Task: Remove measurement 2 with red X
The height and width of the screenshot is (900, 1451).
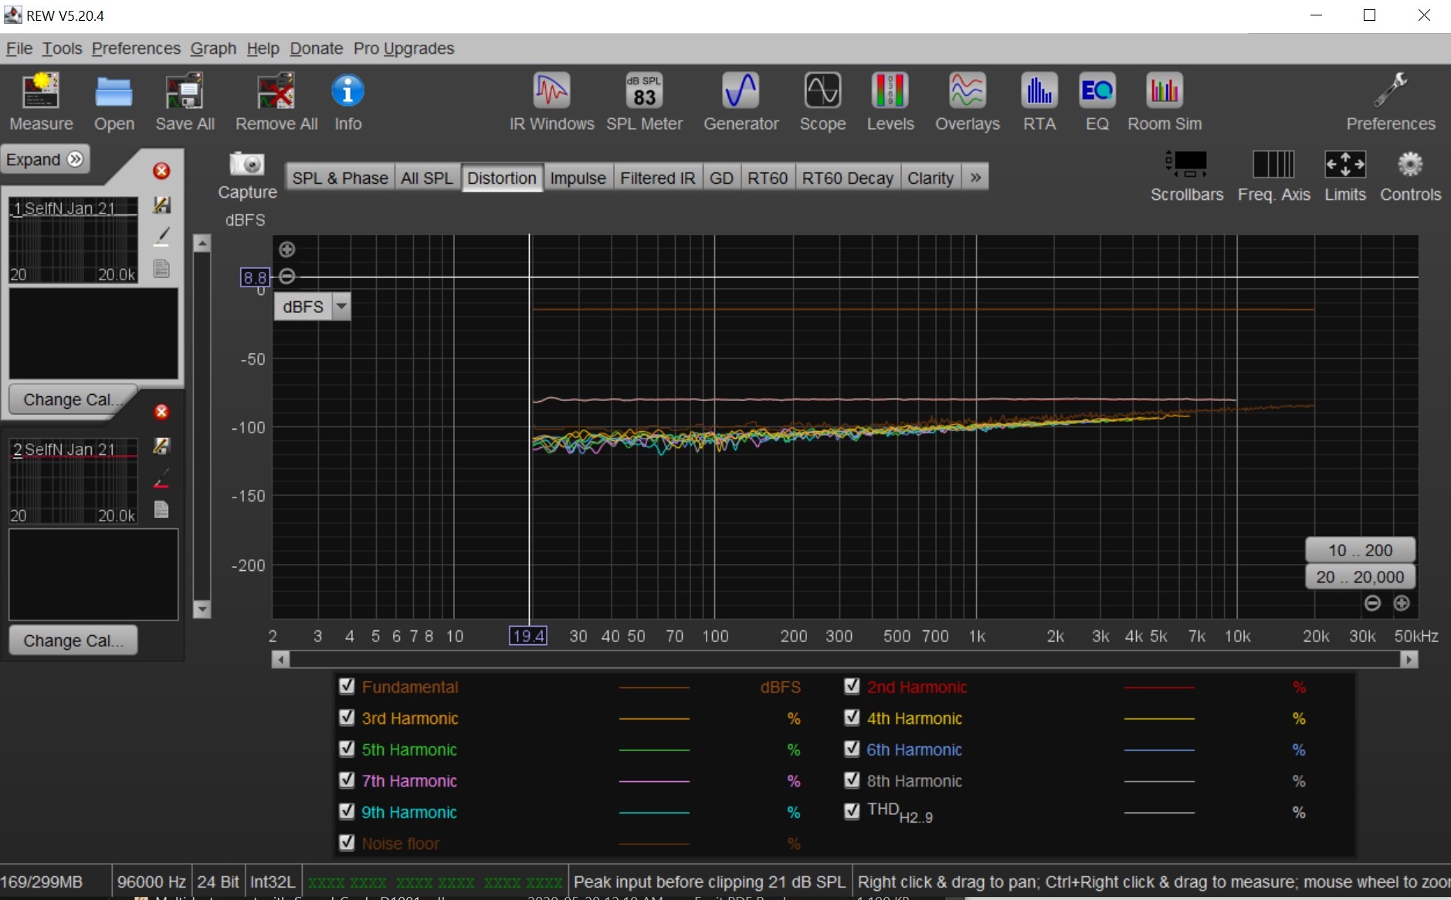Action: 161,412
